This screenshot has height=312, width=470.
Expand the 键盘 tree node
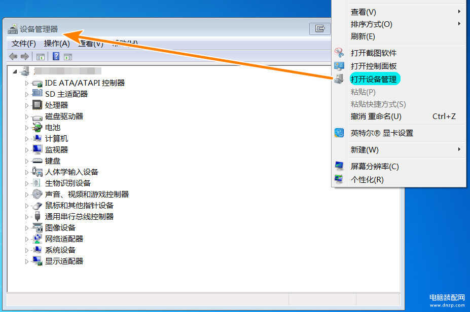pyautogui.click(x=27, y=161)
